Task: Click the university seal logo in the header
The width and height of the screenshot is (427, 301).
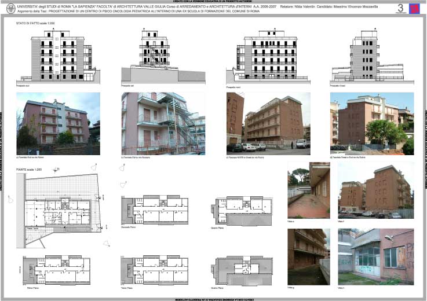Action: (10, 9)
